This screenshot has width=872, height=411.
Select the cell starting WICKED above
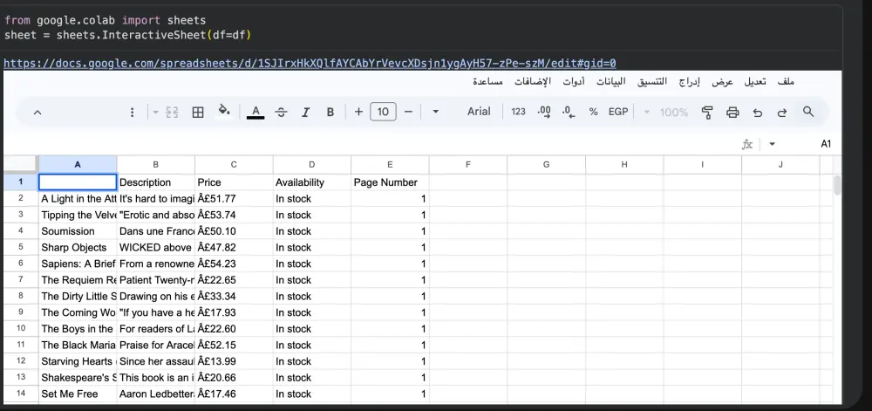coord(156,248)
